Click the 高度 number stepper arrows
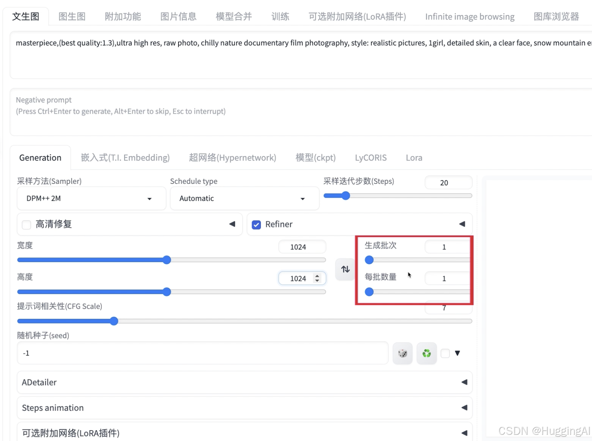This screenshot has width=592, height=441. pos(317,278)
